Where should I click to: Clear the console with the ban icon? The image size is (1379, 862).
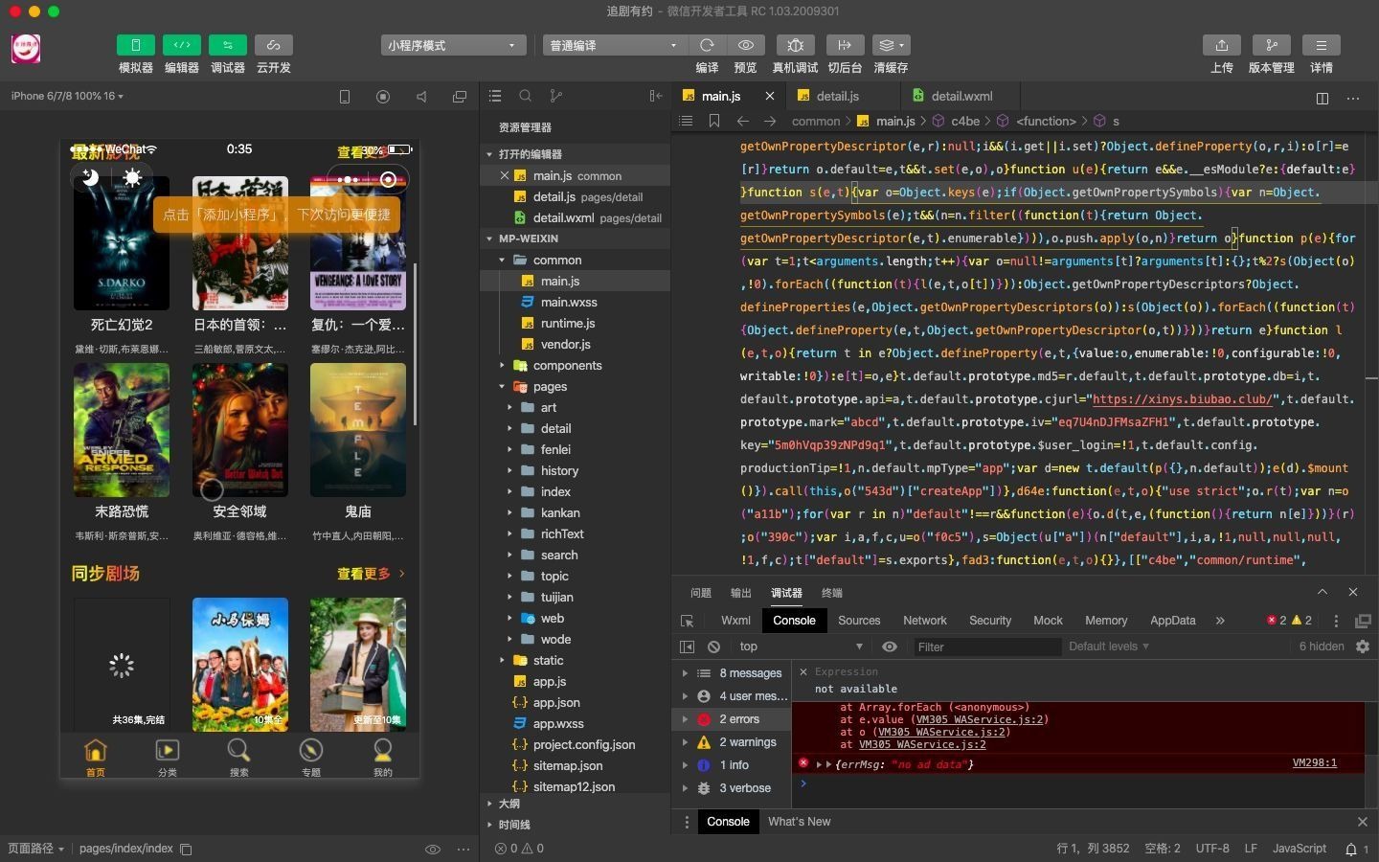pos(713,646)
